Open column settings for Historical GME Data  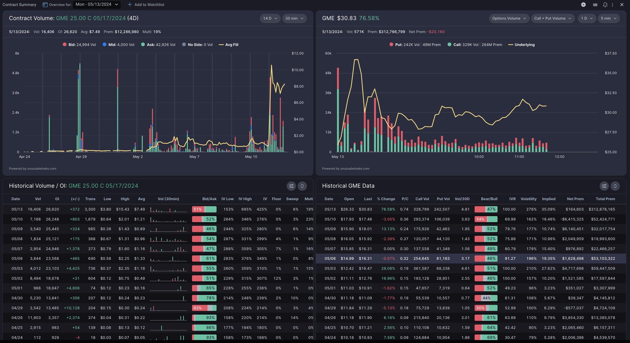pos(604,186)
